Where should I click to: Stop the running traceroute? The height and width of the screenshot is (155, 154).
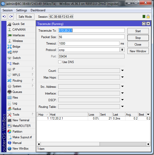(x=138, y=38)
